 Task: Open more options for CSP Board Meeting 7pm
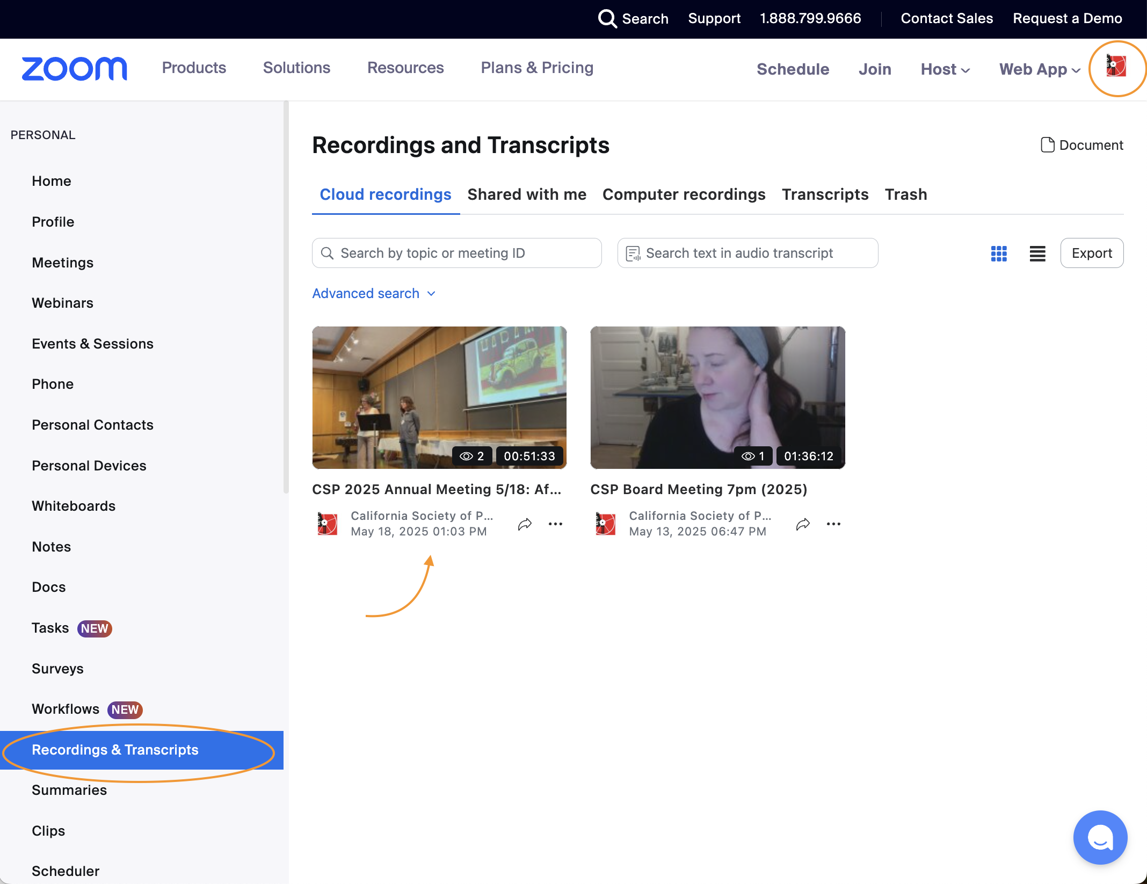pos(833,524)
